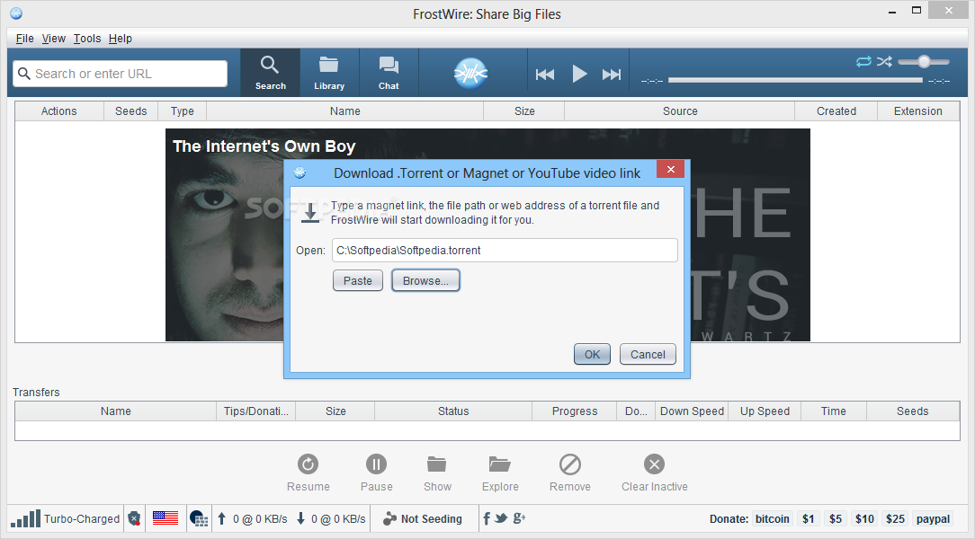Play the media track

(x=579, y=74)
